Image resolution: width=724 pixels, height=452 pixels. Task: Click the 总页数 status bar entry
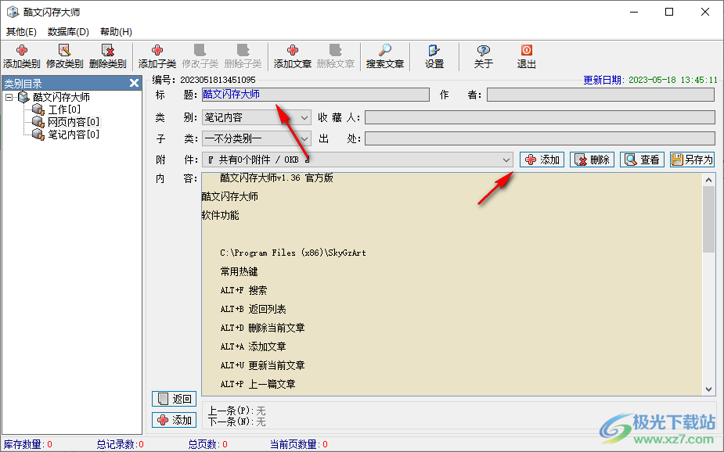point(207,444)
